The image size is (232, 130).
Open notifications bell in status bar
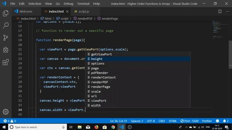point(226,121)
